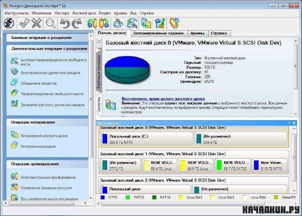Image resolution: width=302 pixels, height=216 pixels.
Task: Select New Volum... 51.5 ГБ NTFS partition
Action: pos(270,165)
